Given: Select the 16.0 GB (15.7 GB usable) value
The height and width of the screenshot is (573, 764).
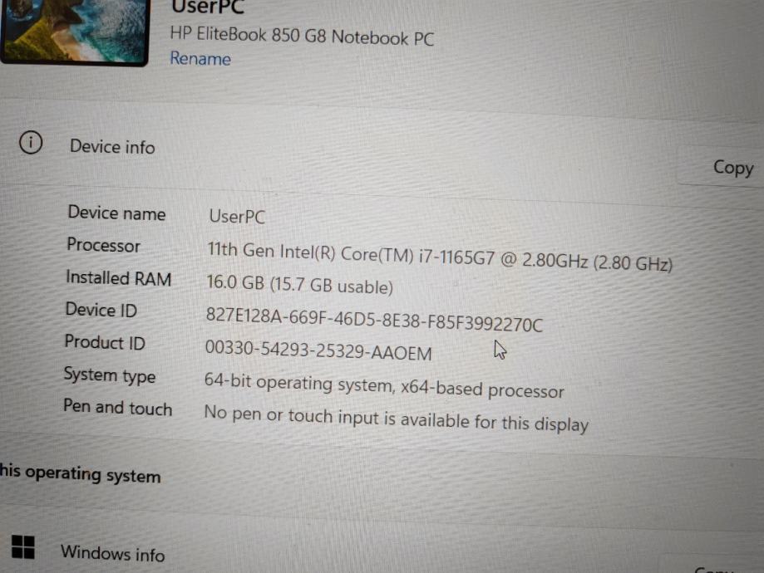Looking at the screenshot, I should point(299,285).
